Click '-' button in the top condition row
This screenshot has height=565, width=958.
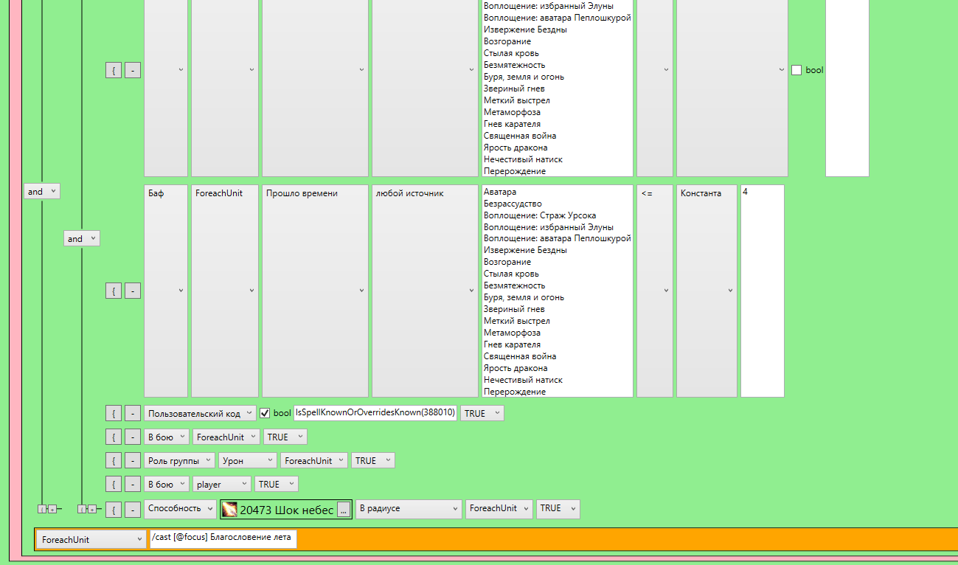click(x=133, y=70)
